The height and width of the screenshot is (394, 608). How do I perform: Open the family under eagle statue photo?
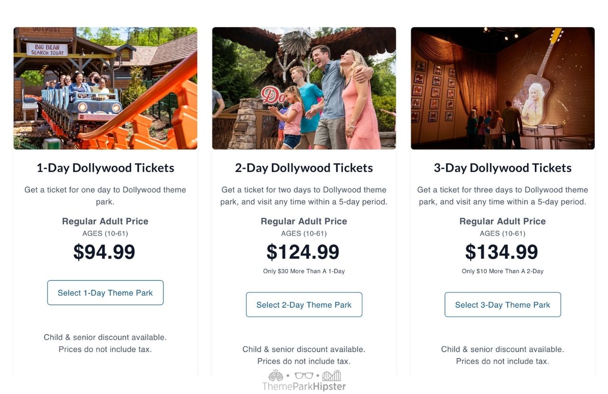click(x=304, y=88)
